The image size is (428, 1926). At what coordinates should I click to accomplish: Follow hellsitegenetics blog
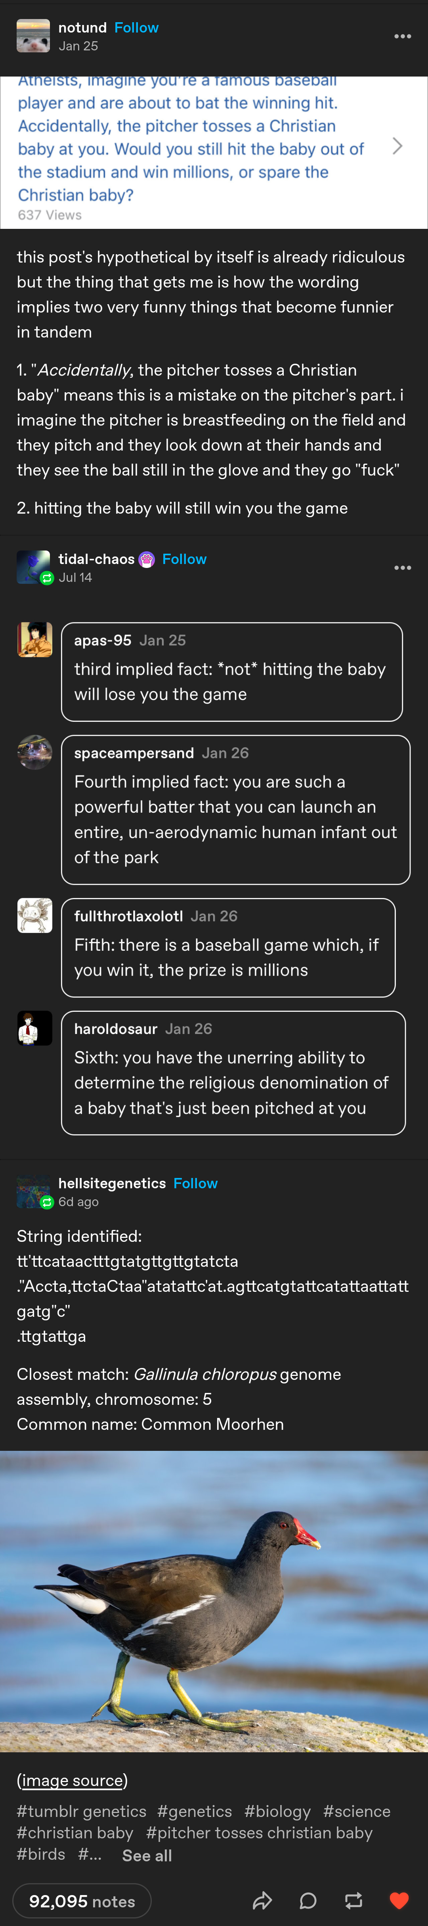click(195, 1184)
